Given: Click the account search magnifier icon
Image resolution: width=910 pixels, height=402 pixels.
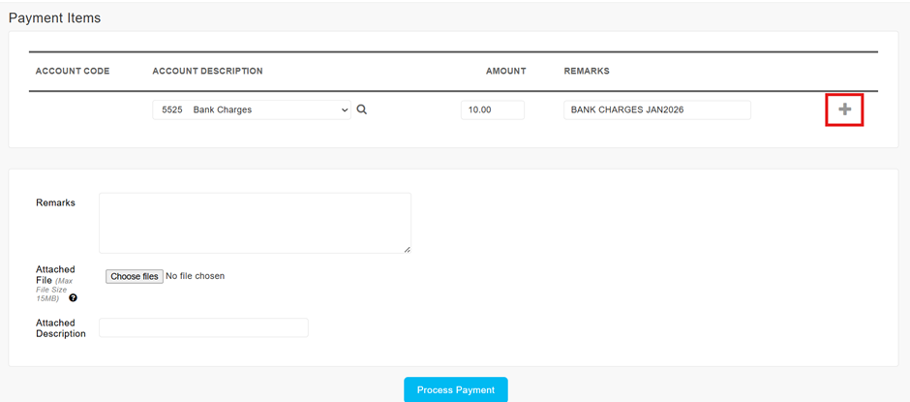Looking at the screenshot, I should pyautogui.click(x=362, y=110).
